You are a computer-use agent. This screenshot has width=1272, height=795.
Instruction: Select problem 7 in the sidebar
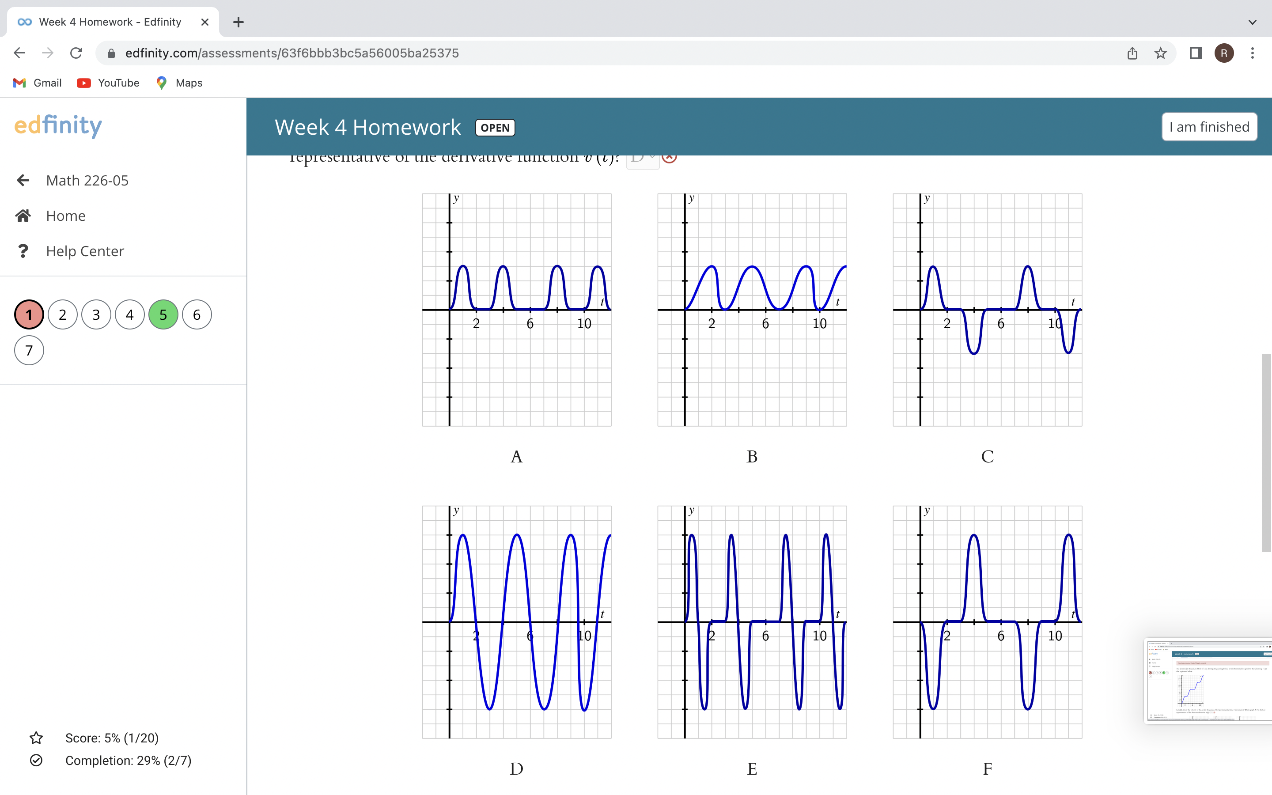coord(28,350)
